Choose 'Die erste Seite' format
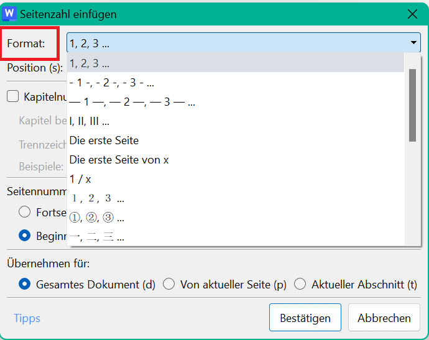The height and width of the screenshot is (340, 429). [235, 140]
